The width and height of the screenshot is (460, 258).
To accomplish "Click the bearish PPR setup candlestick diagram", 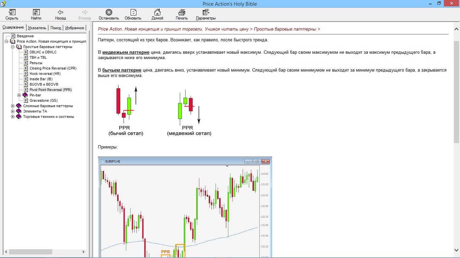I will (189, 113).
